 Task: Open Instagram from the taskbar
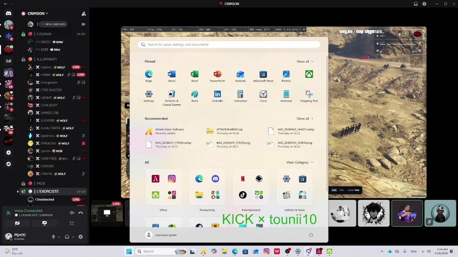click(x=267, y=252)
